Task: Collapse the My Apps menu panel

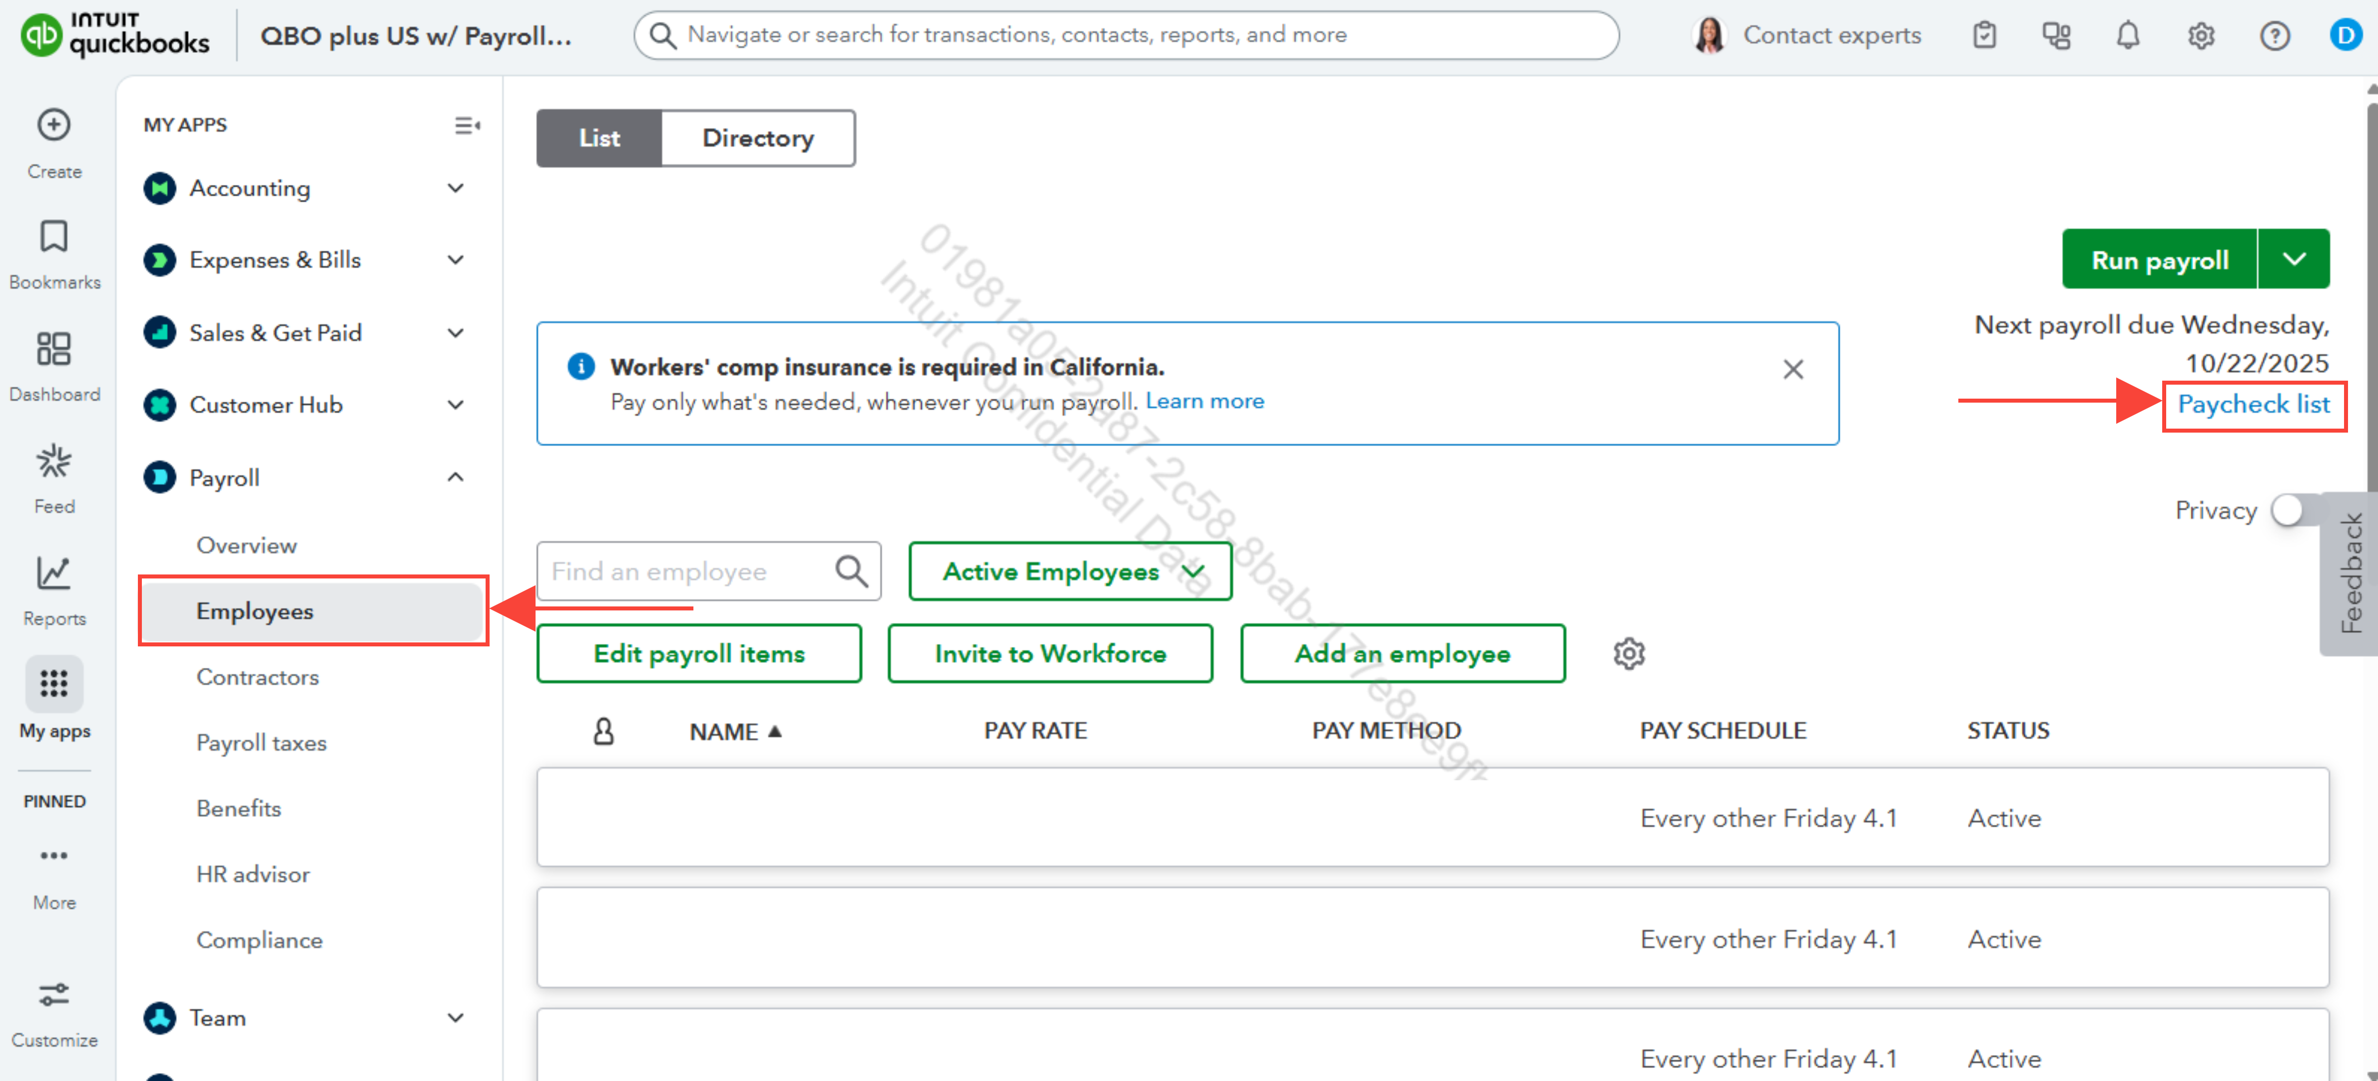Action: 467,124
